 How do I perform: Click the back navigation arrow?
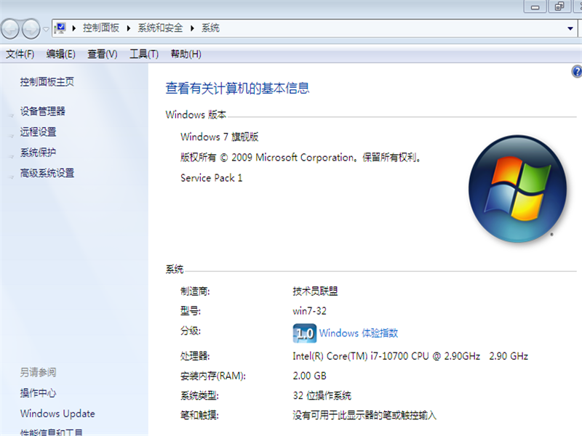[x=9, y=28]
